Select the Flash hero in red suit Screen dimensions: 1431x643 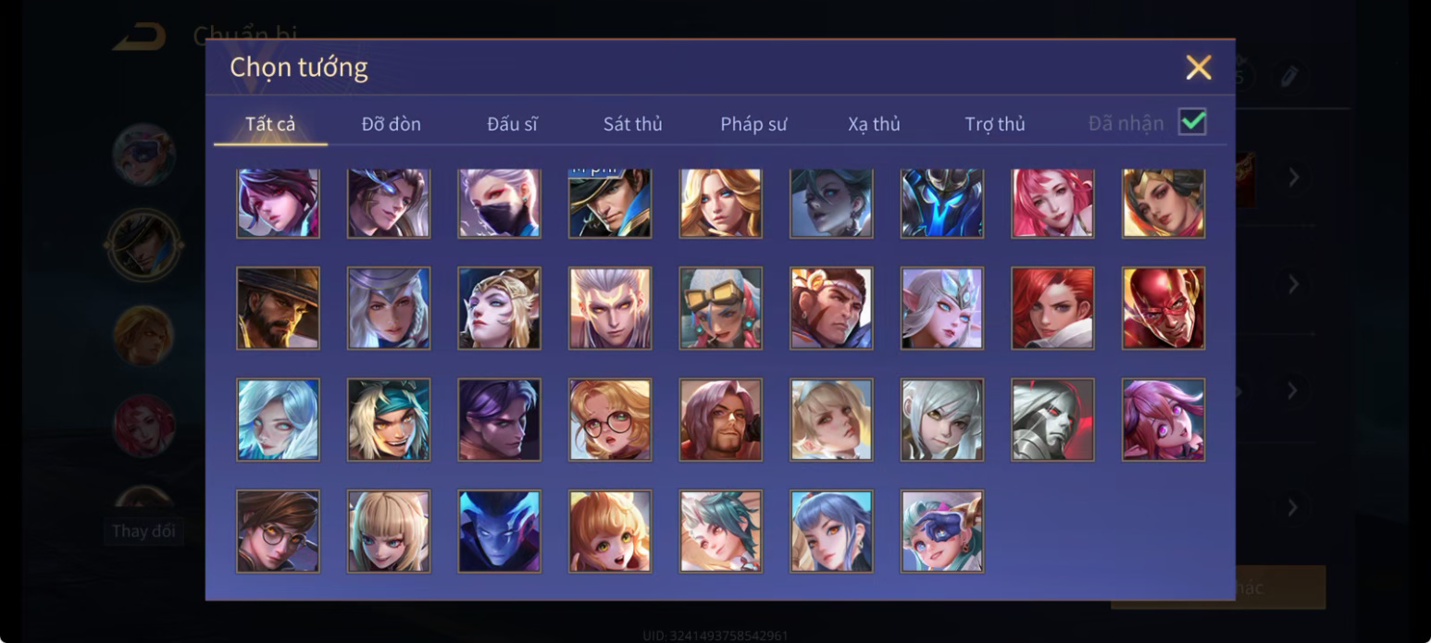tap(1163, 308)
